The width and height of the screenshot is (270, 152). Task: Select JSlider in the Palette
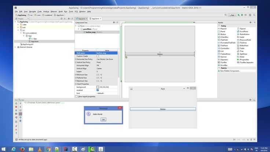point(242,57)
